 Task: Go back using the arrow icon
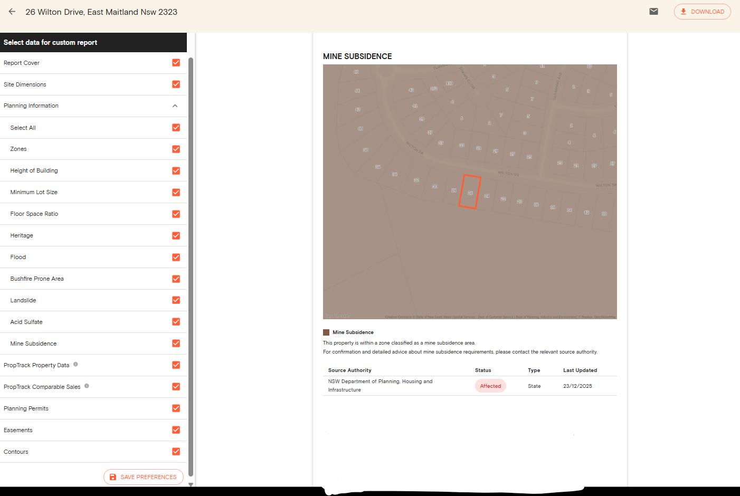[12, 12]
